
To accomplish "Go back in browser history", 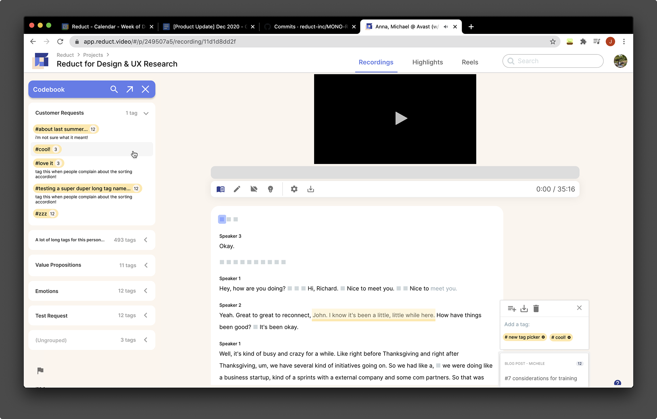I will click(x=33, y=41).
